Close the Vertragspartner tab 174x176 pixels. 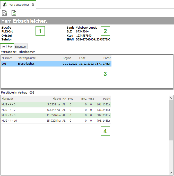click(33, 5)
